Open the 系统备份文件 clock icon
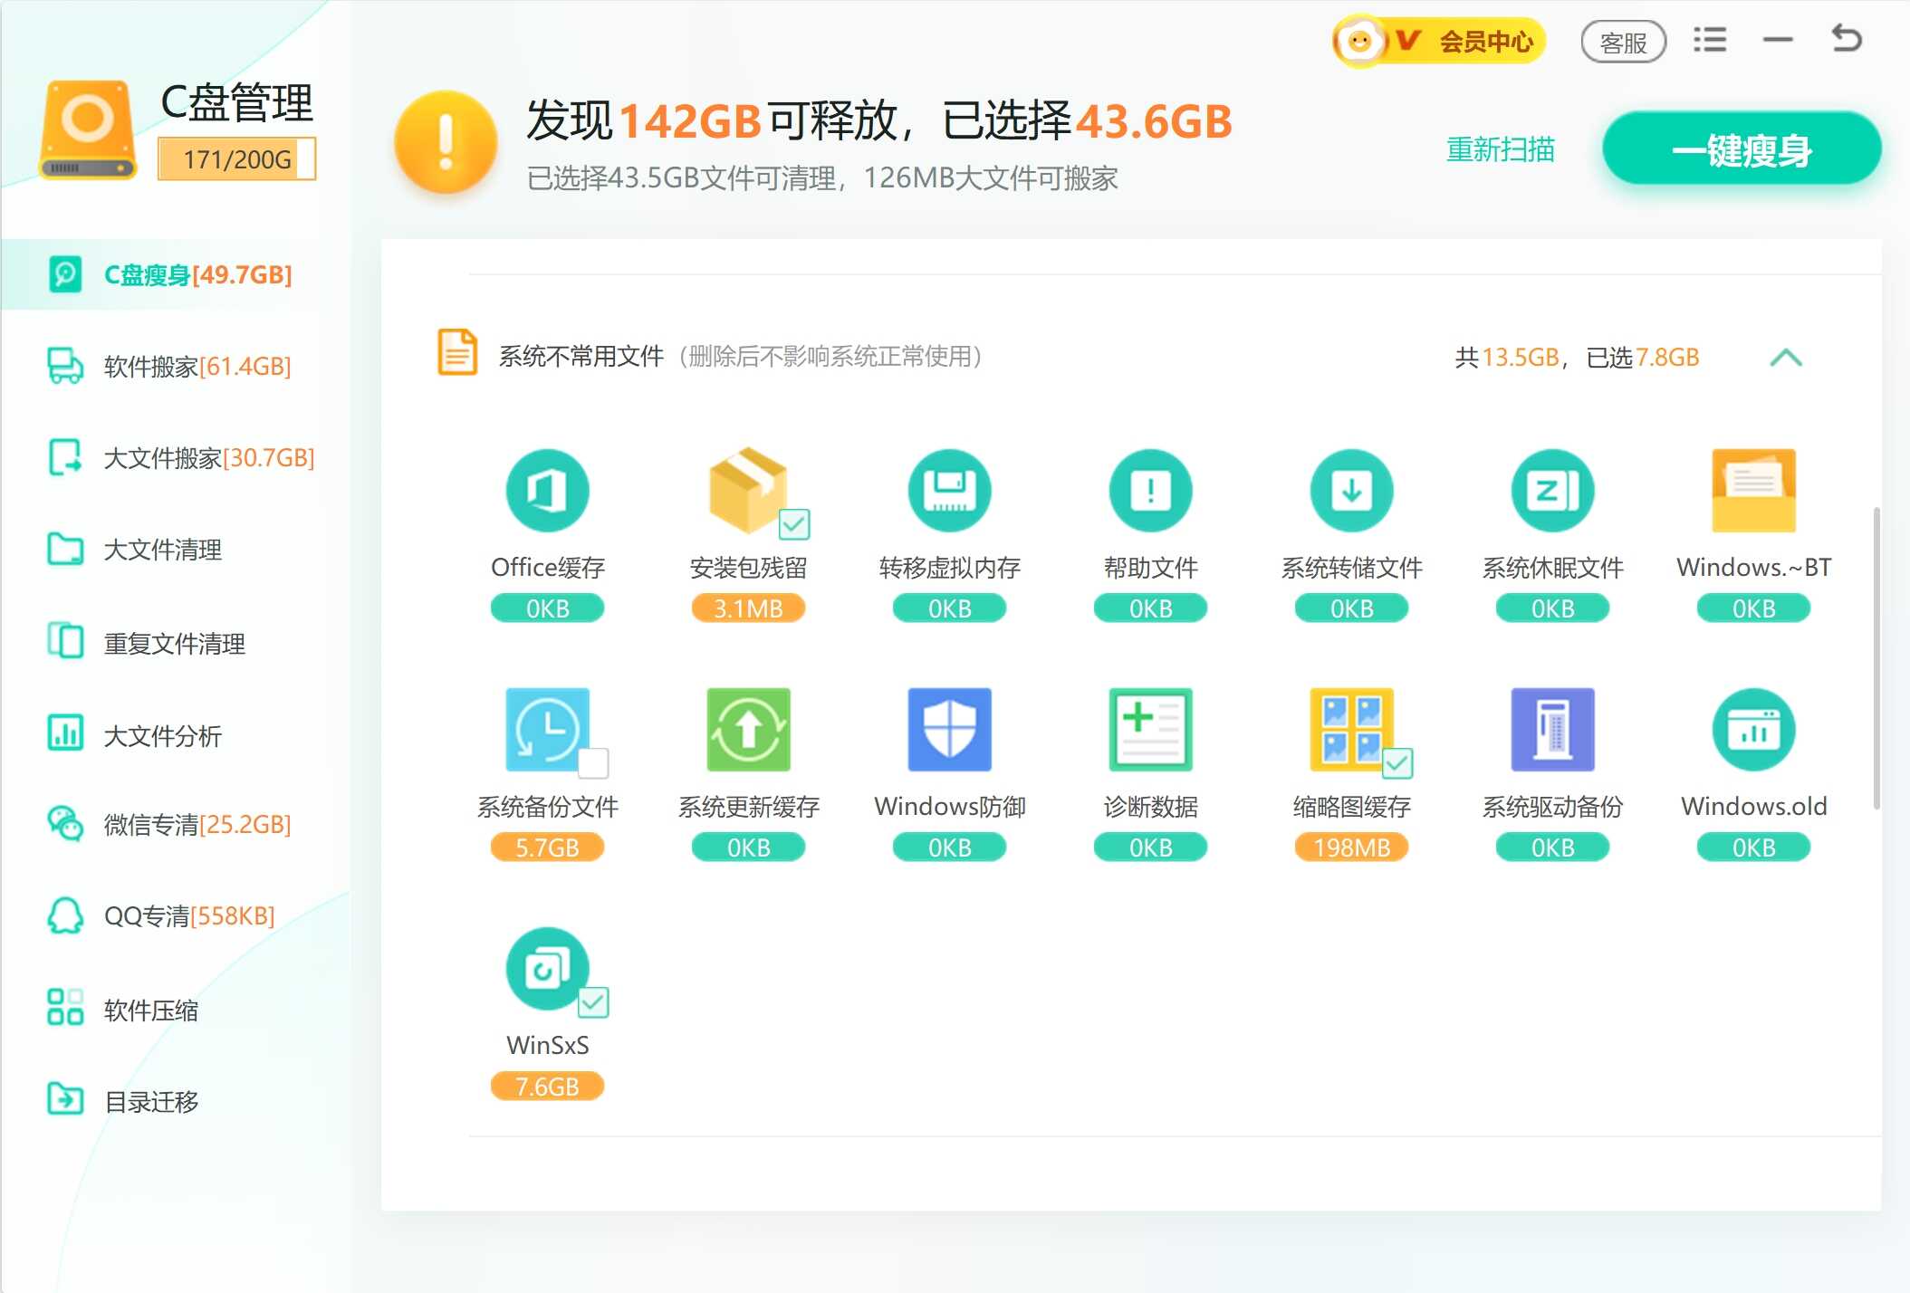Image resolution: width=1910 pixels, height=1293 pixels. (547, 730)
